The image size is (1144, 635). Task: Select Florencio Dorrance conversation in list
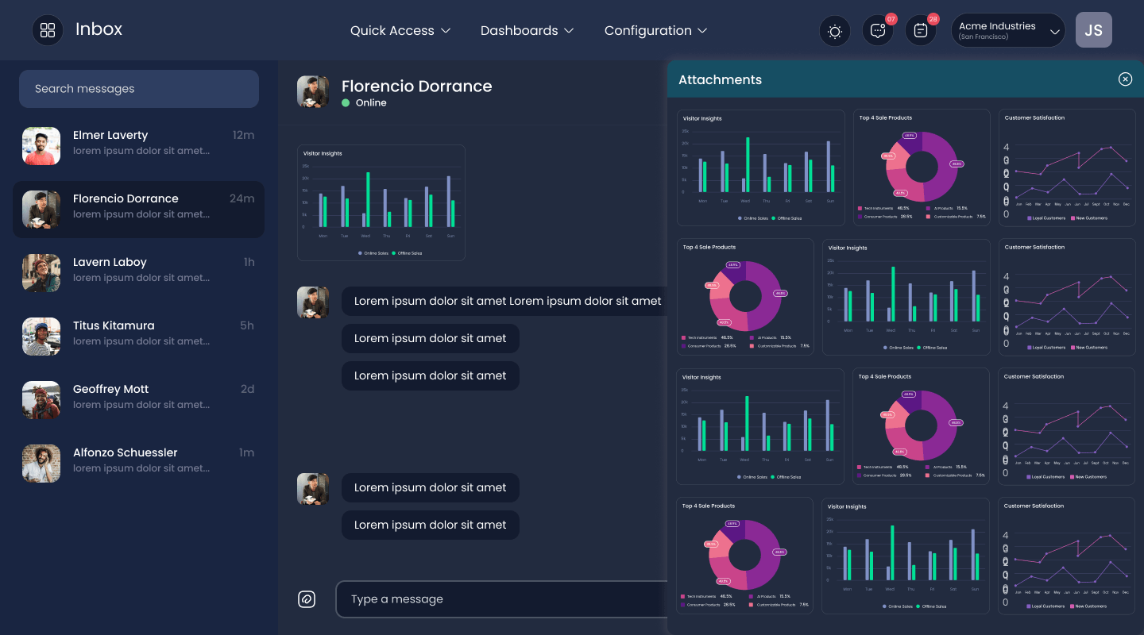138,210
